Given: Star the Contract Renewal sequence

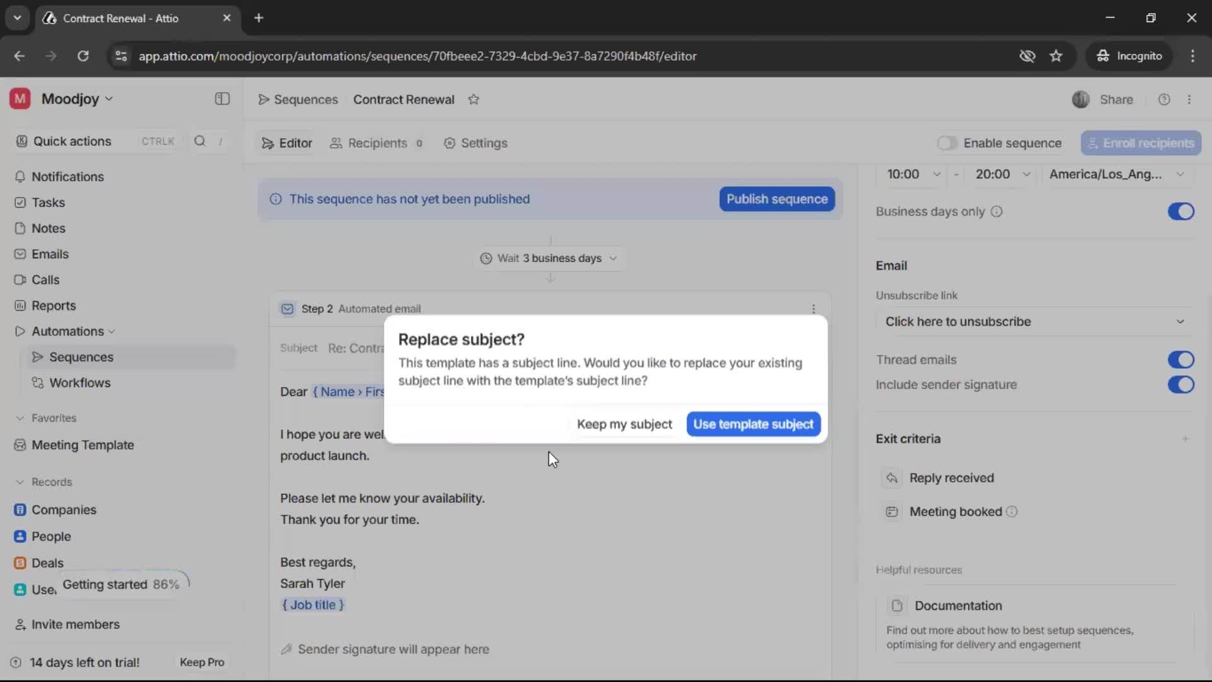Looking at the screenshot, I should point(474,100).
